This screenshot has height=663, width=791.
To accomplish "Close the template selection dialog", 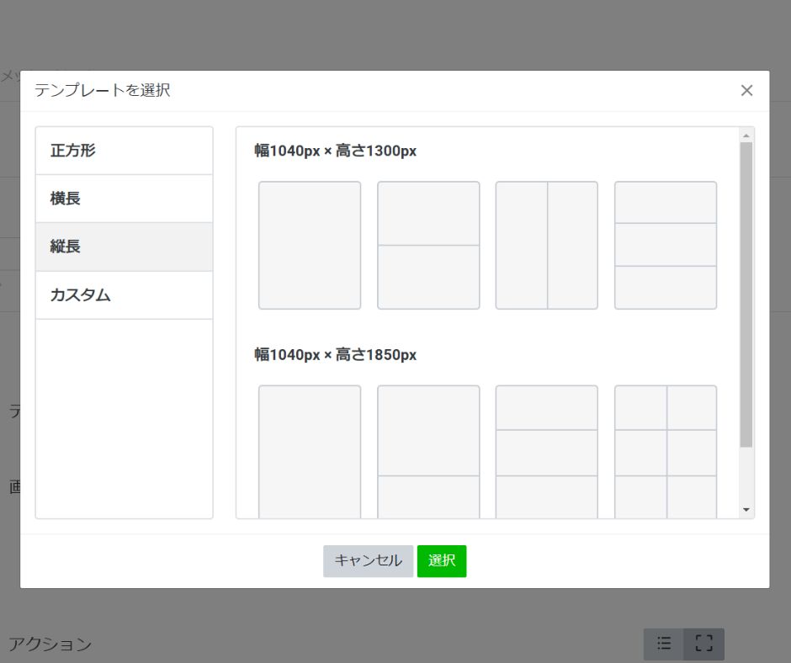I will [x=746, y=91].
